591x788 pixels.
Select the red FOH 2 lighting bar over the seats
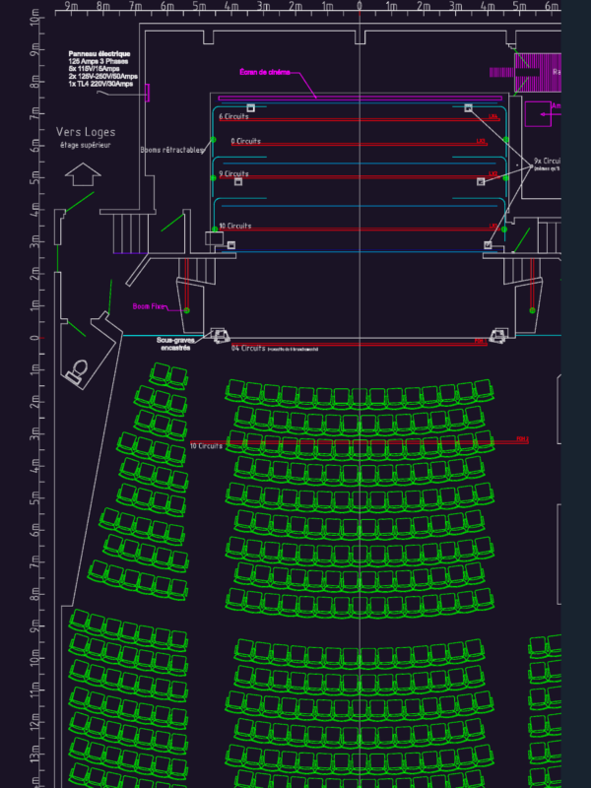pos(360,442)
